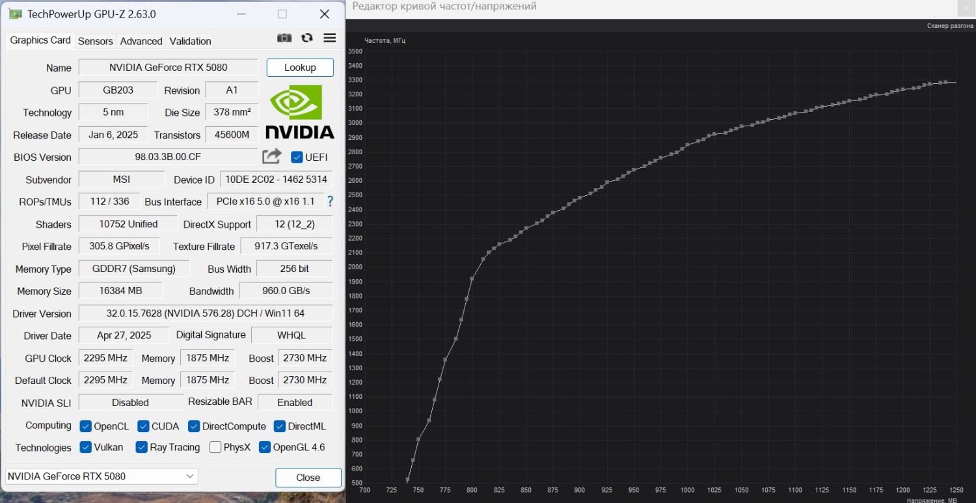Screen dimensions: 976x503
Task: Open the Advanced tab
Action: tap(141, 41)
